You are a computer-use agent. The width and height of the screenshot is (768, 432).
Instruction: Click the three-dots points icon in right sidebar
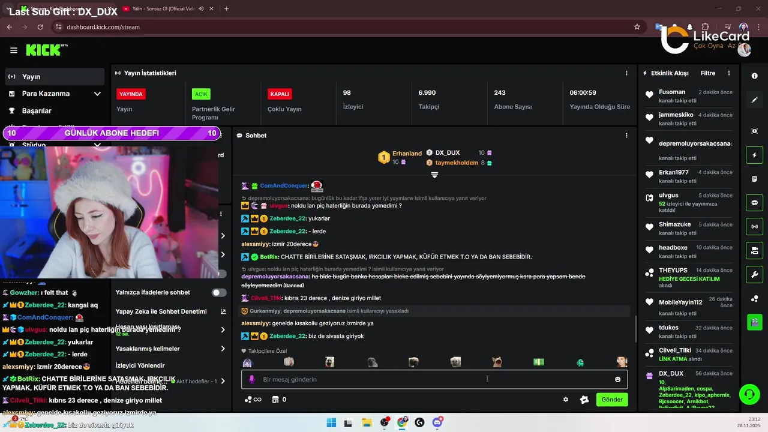tap(754, 298)
